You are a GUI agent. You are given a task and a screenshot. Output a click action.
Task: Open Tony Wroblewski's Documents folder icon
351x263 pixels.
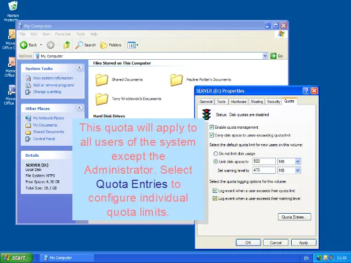pyautogui.click(x=102, y=99)
